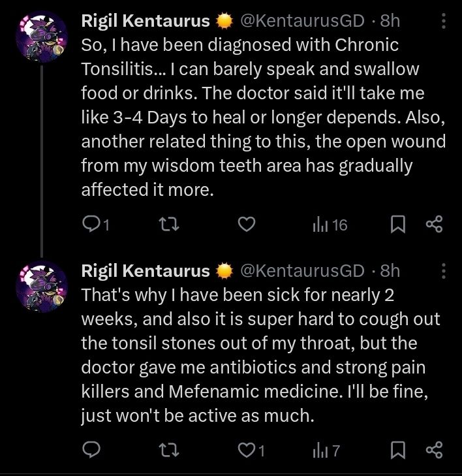Bookmark the first tweet
Viewport: 462px width, 476px height.
pos(397,225)
